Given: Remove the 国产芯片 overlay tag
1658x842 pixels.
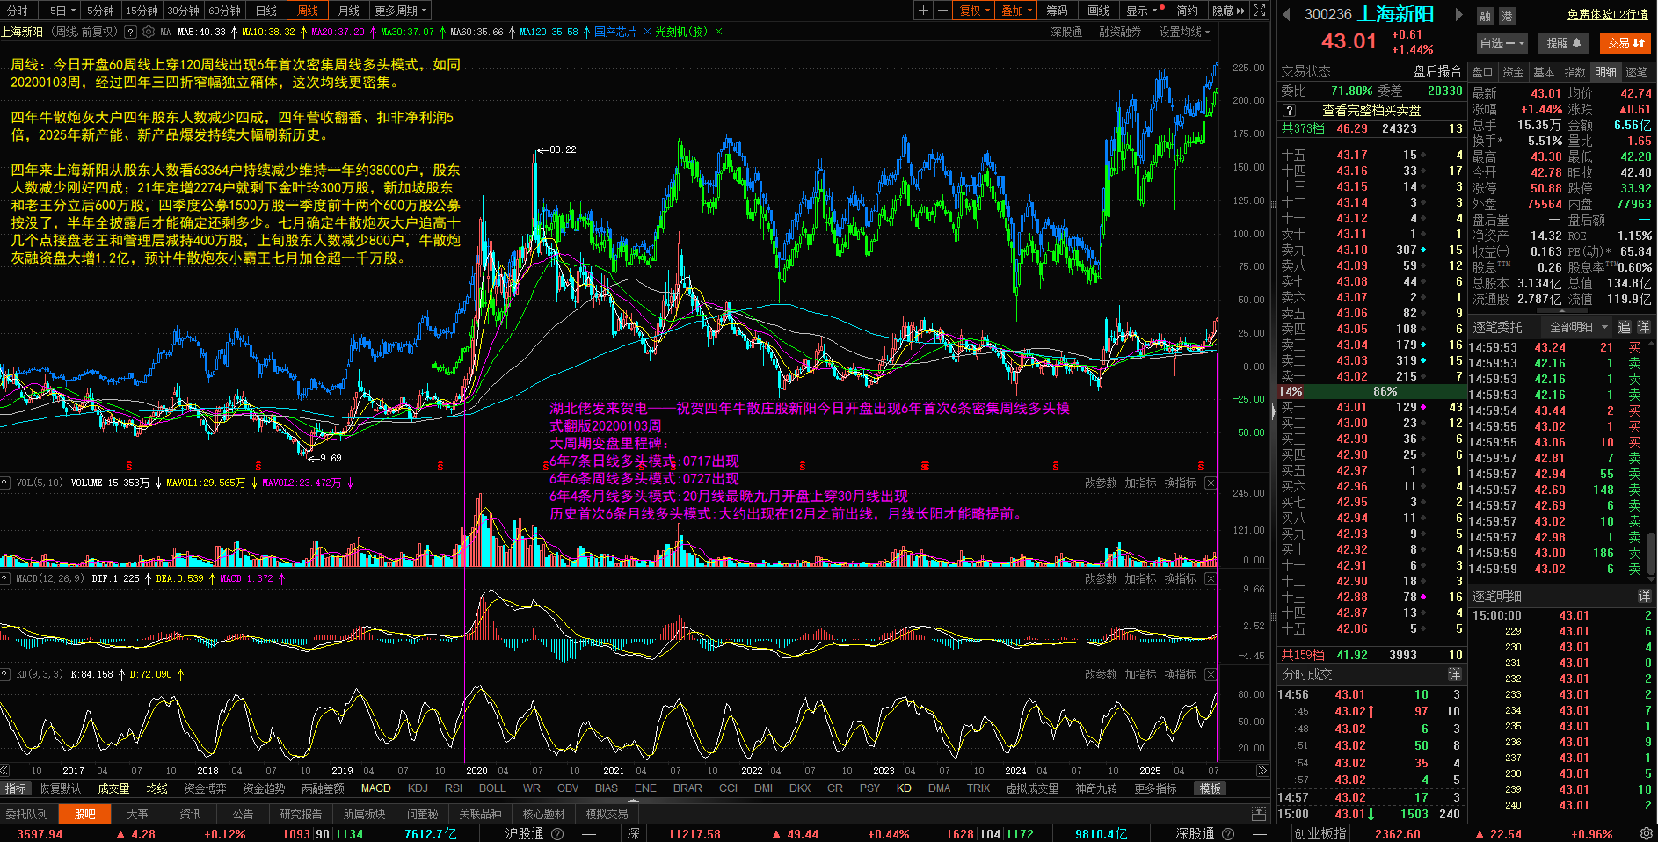Looking at the screenshot, I should coord(647,32).
